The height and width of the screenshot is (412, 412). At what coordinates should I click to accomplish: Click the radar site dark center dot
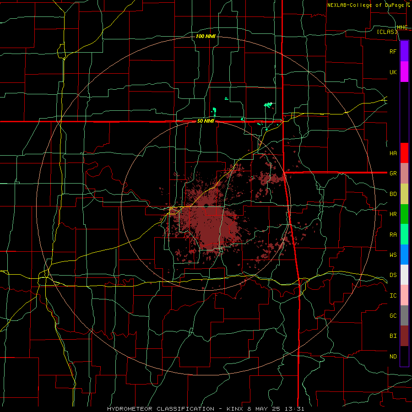pos(206,205)
